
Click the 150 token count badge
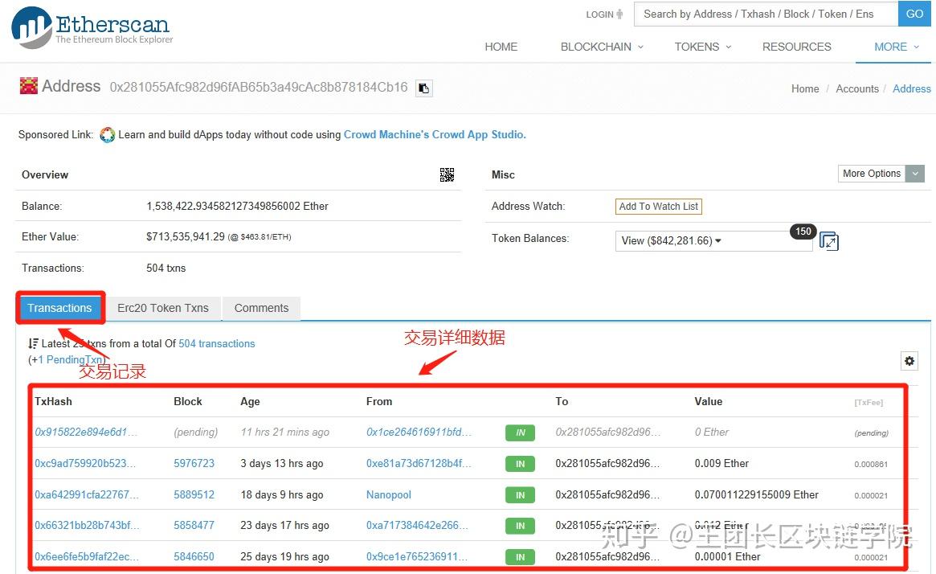[x=803, y=232]
